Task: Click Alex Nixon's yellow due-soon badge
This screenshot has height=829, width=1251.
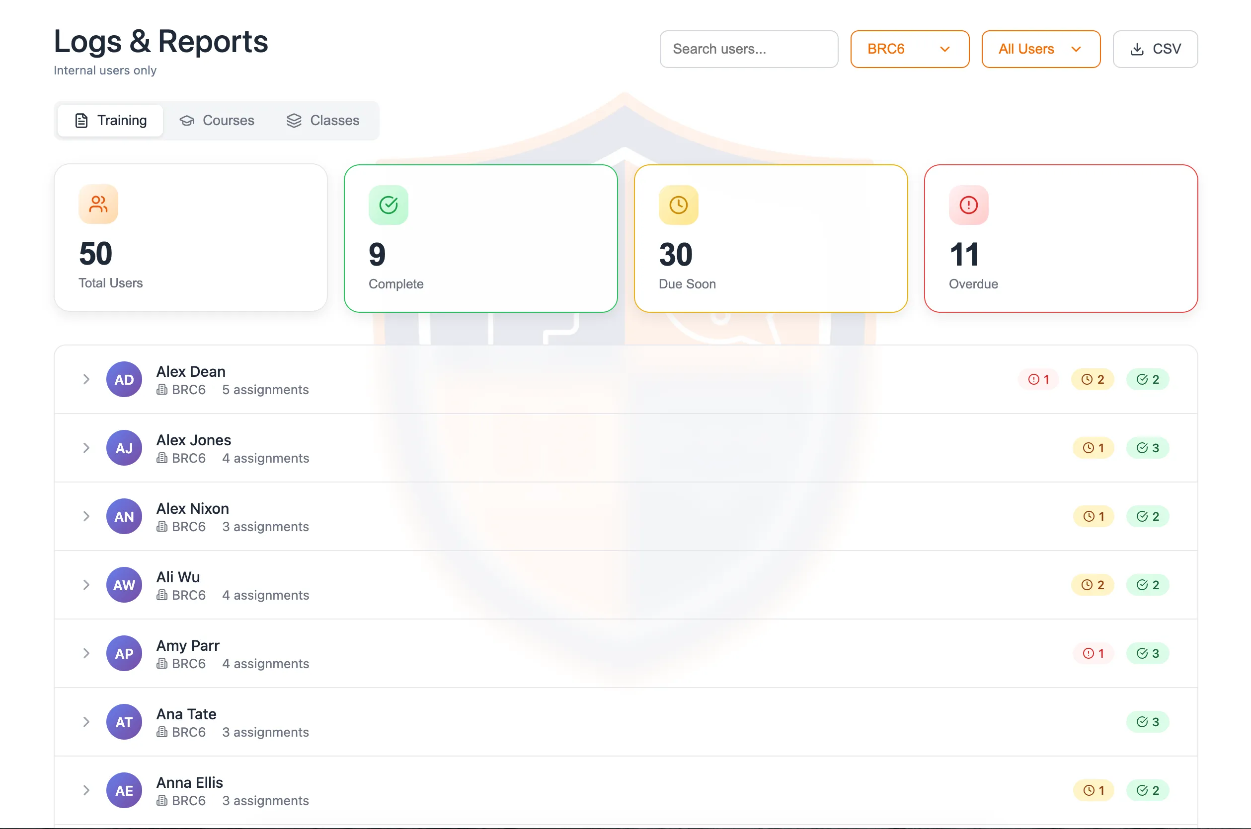Action: [1093, 517]
